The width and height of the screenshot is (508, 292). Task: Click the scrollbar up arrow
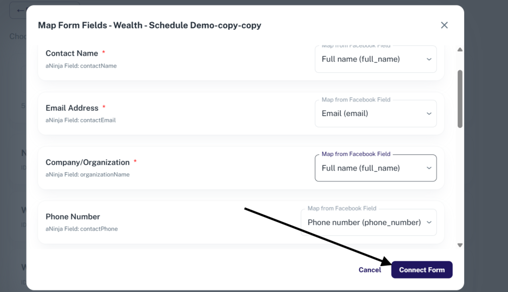tap(460, 50)
